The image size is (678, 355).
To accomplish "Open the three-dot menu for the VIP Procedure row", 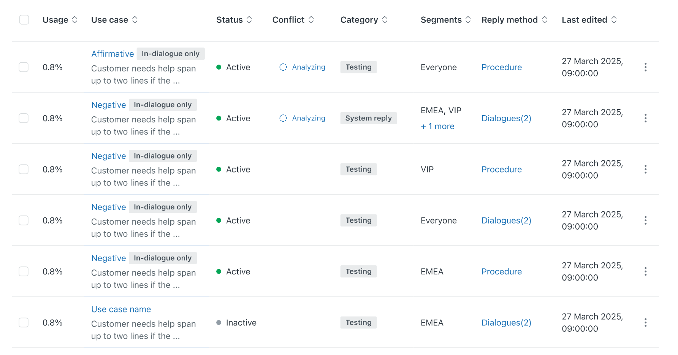I will (x=645, y=170).
